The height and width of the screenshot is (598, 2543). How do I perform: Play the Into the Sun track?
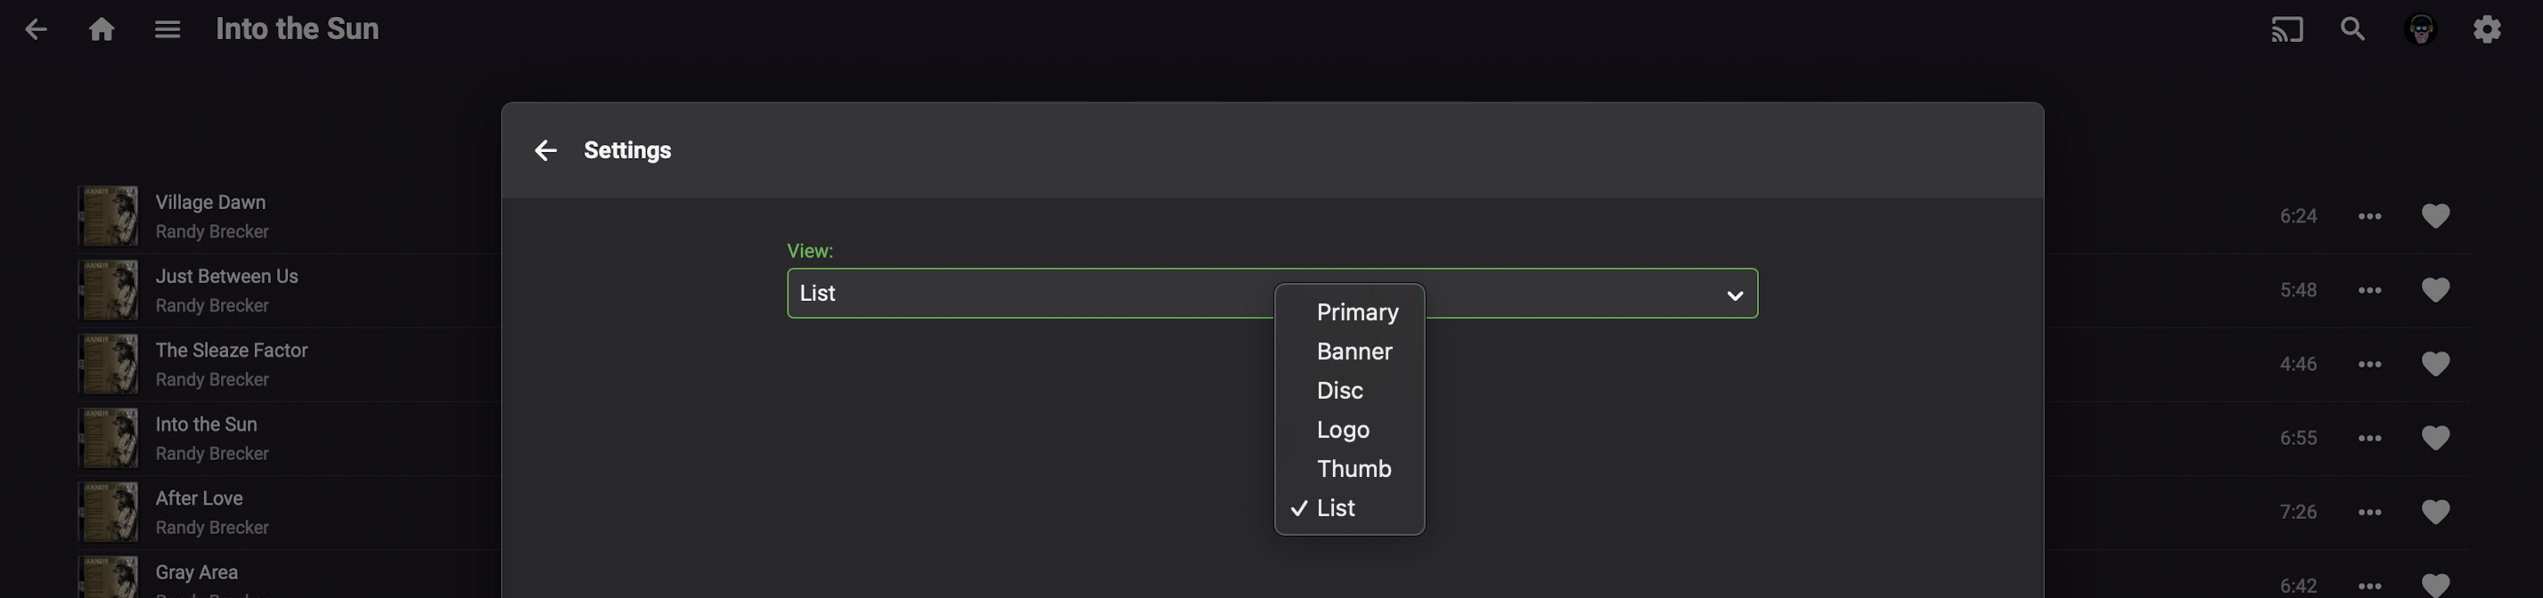[x=207, y=424]
